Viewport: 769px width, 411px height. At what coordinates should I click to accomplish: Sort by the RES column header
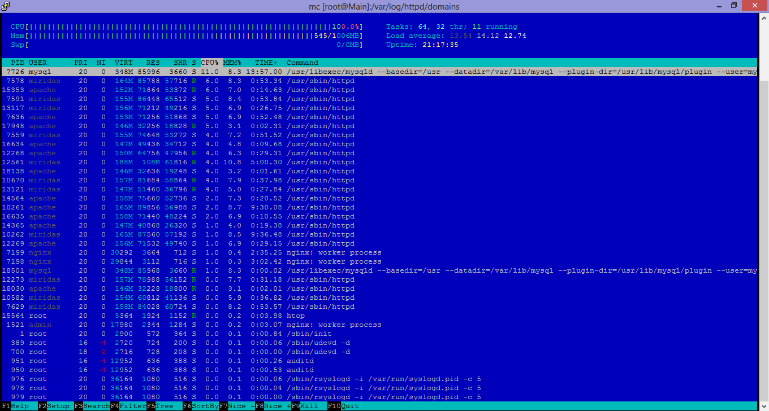tap(153, 63)
